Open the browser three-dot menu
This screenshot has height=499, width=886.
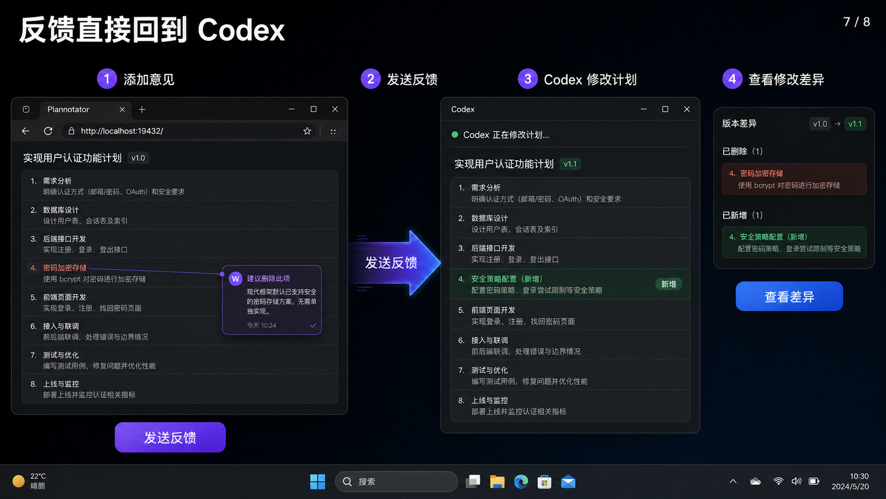tap(333, 131)
